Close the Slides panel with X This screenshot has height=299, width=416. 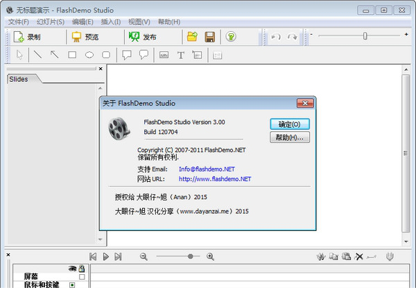(x=101, y=69)
